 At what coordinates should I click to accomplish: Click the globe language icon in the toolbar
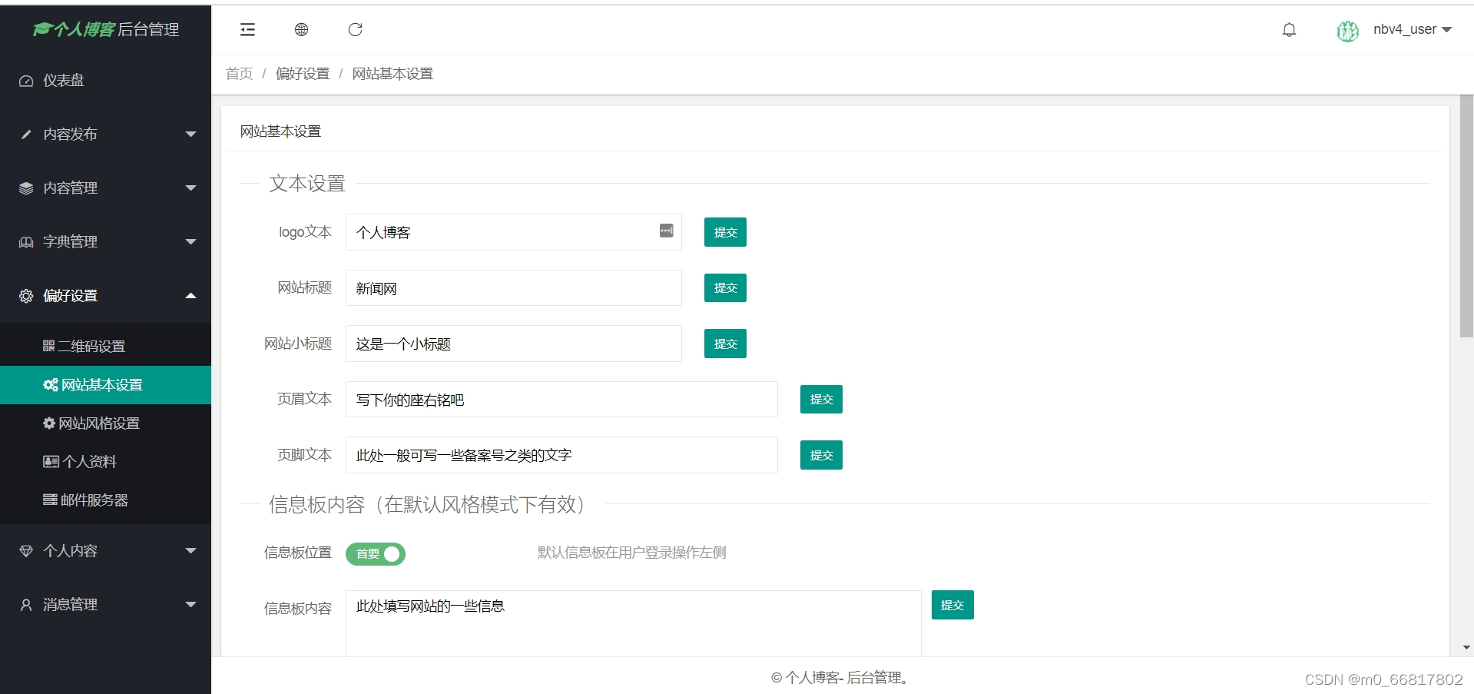[x=301, y=29]
